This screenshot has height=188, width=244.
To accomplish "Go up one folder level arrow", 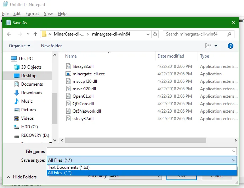I will pos(35,34).
